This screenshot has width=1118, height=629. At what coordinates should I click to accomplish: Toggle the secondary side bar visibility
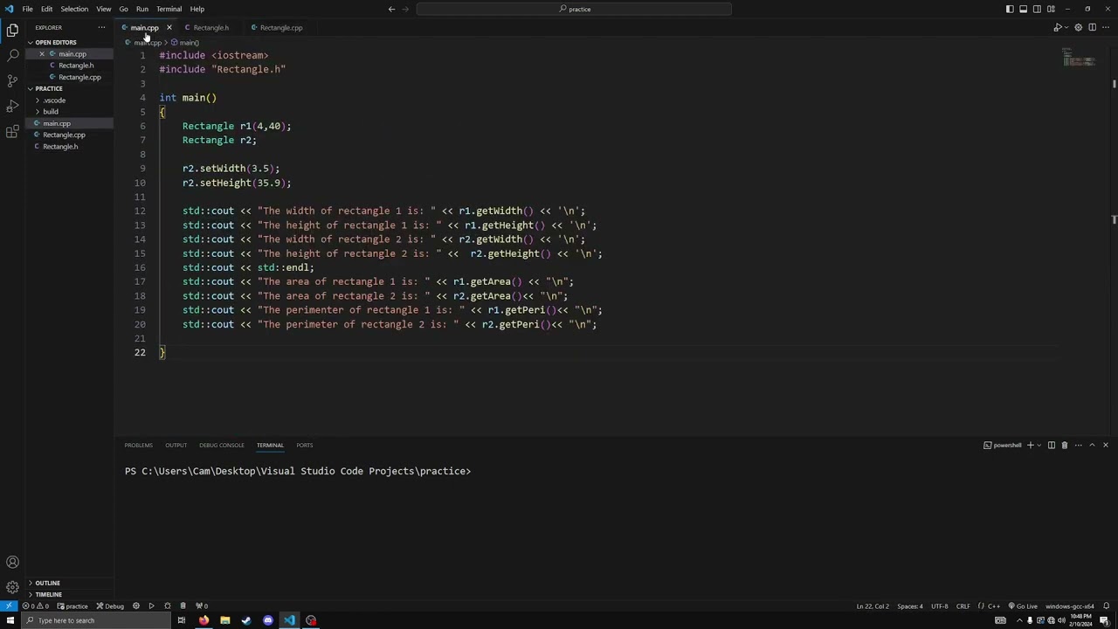pos(1037,9)
